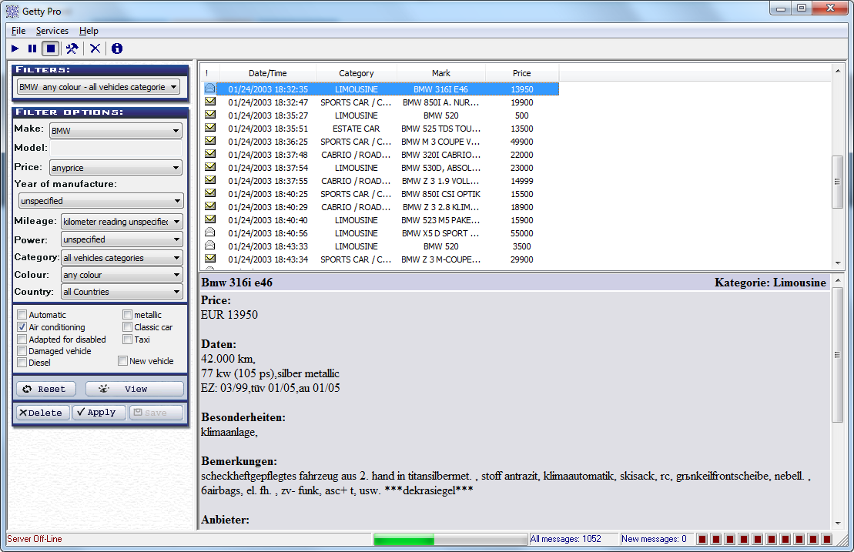The width and height of the screenshot is (854, 552).
Task: Click the envelope icon for message 18:40:25
Action: click(x=209, y=193)
